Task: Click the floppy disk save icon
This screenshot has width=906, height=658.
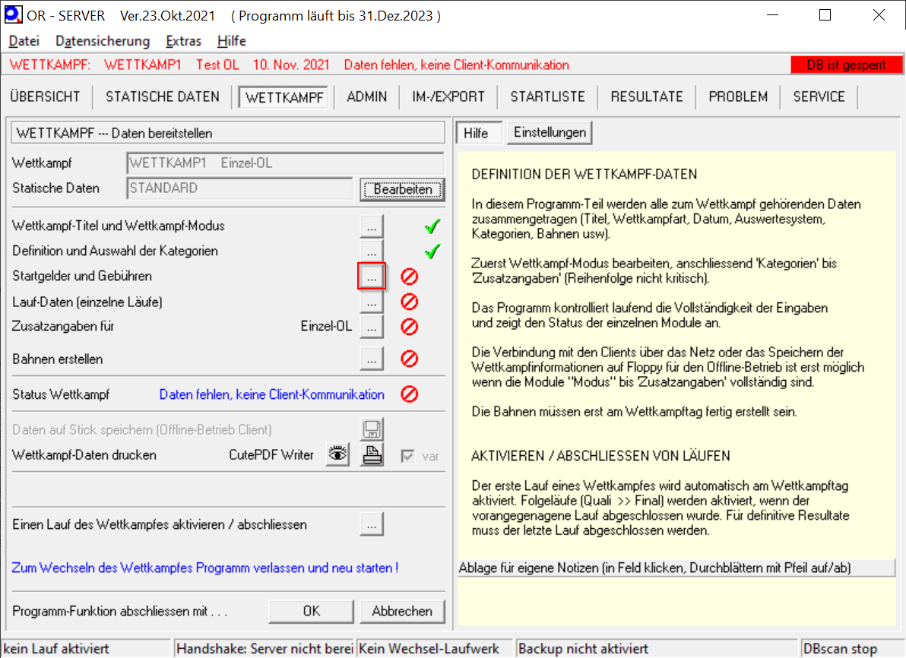Action: coord(372,430)
